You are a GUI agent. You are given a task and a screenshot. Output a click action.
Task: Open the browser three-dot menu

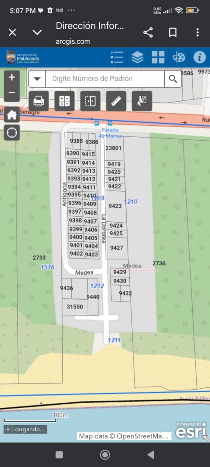(x=197, y=32)
